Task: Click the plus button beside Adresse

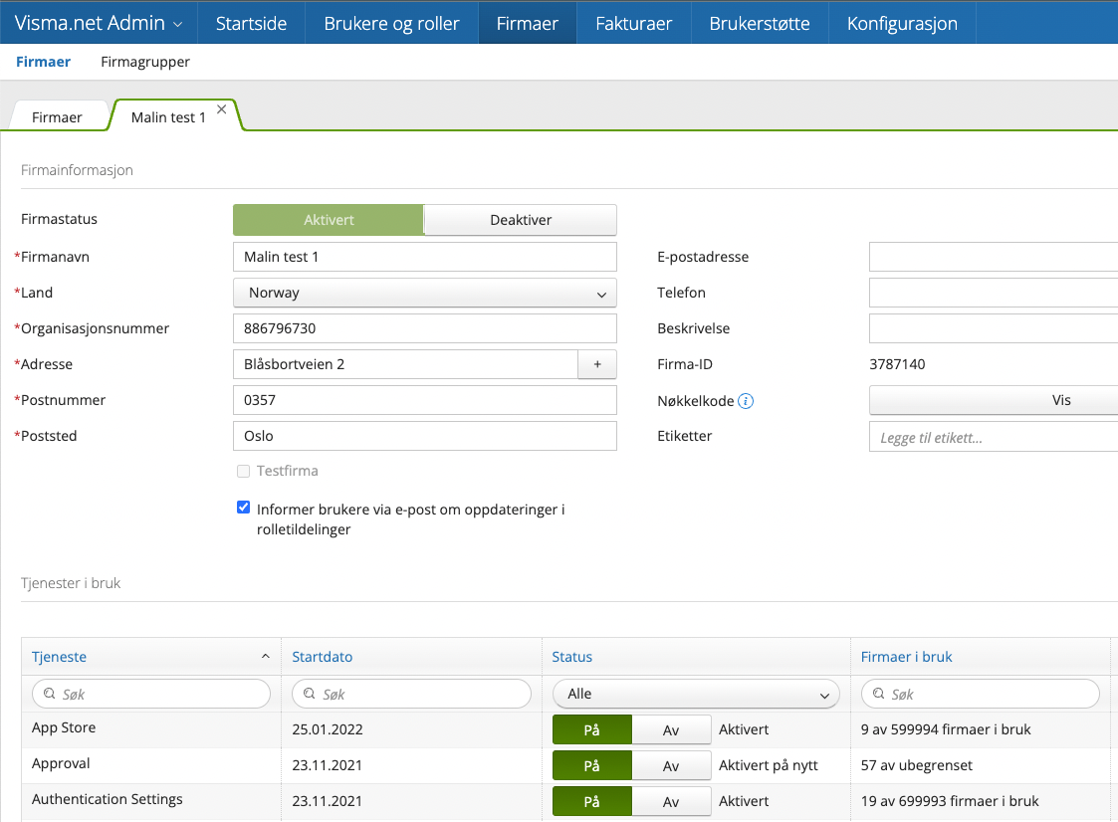Action: [x=597, y=364]
